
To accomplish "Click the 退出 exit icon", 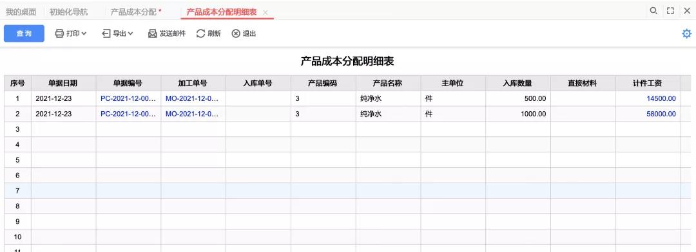I will (x=236, y=33).
